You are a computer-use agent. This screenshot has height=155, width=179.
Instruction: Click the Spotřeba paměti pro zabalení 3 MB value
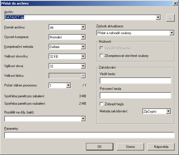[x=82, y=96]
